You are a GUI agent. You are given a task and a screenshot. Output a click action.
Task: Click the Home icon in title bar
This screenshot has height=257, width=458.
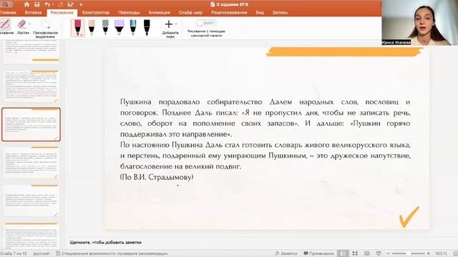coord(26,4)
